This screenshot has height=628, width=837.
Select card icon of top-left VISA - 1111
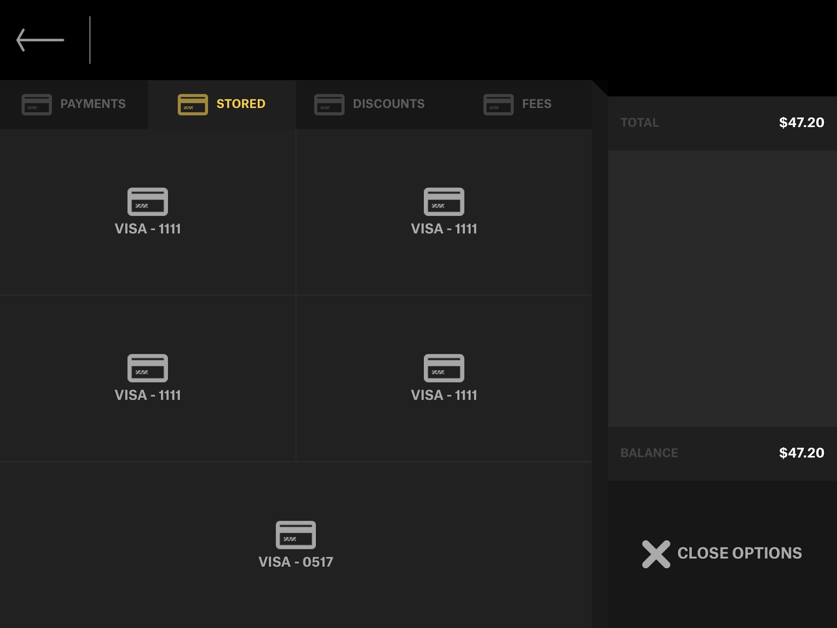148,201
